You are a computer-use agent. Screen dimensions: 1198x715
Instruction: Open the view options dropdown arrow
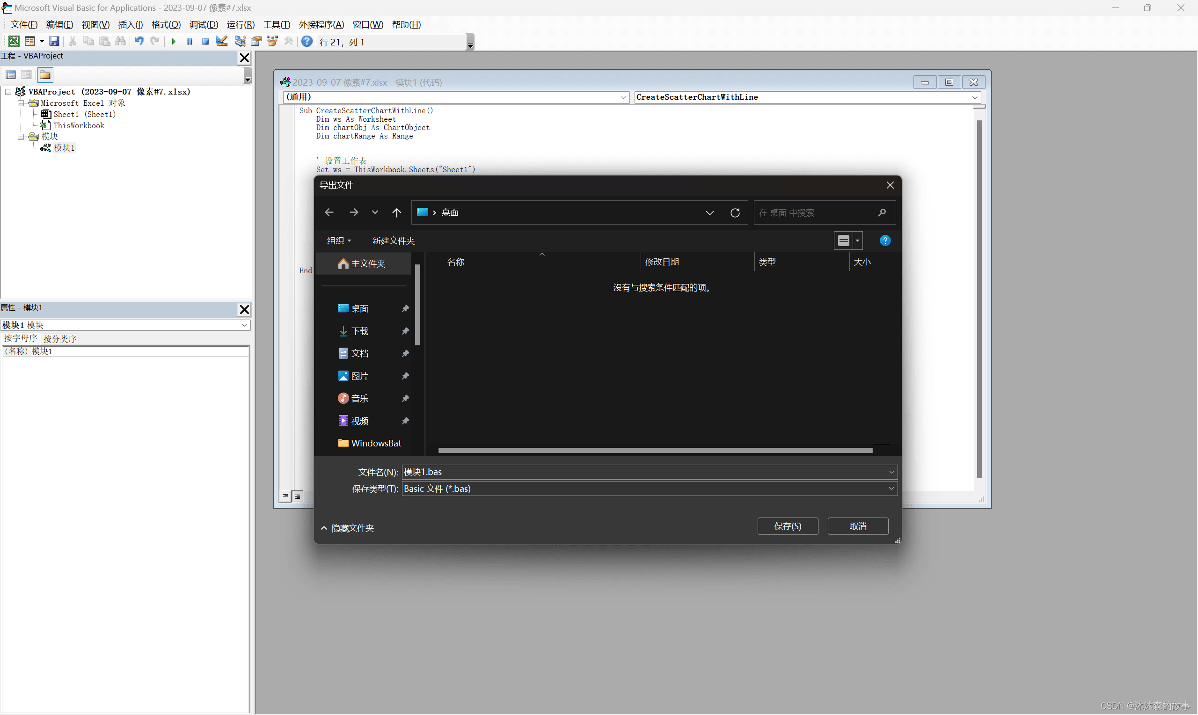[857, 241]
